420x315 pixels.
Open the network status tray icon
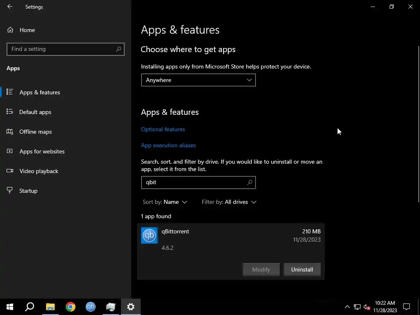(357, 307)
